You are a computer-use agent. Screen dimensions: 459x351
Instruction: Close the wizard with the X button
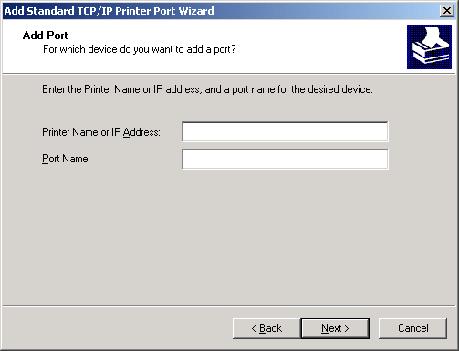(447, 11)
